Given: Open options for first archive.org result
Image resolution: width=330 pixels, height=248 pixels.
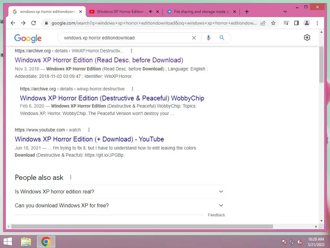Looking at the screenshot, I should (131, 51).
